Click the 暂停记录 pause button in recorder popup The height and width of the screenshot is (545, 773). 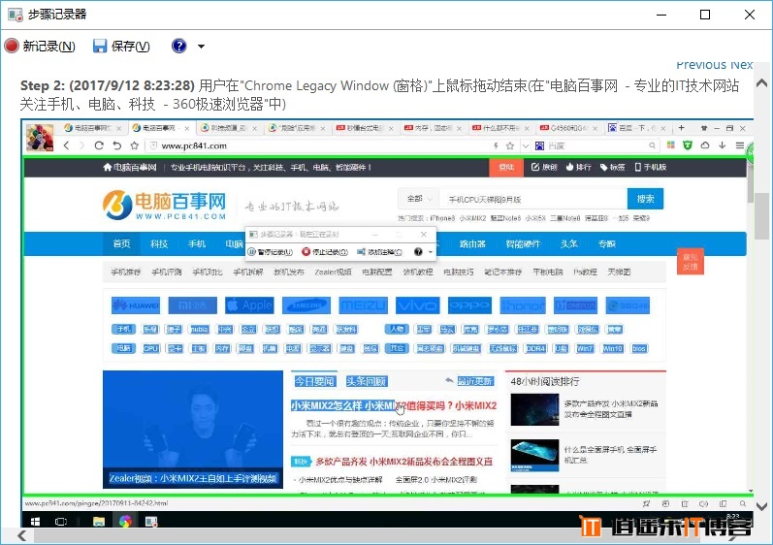[271, 252]
